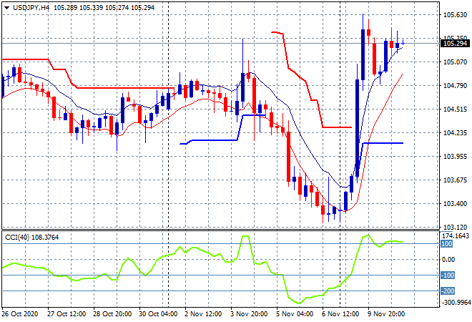Click the CCI -200 level label
Viewport: 472px width, 322px height.
pyautogui.click(x=448, y=291)
